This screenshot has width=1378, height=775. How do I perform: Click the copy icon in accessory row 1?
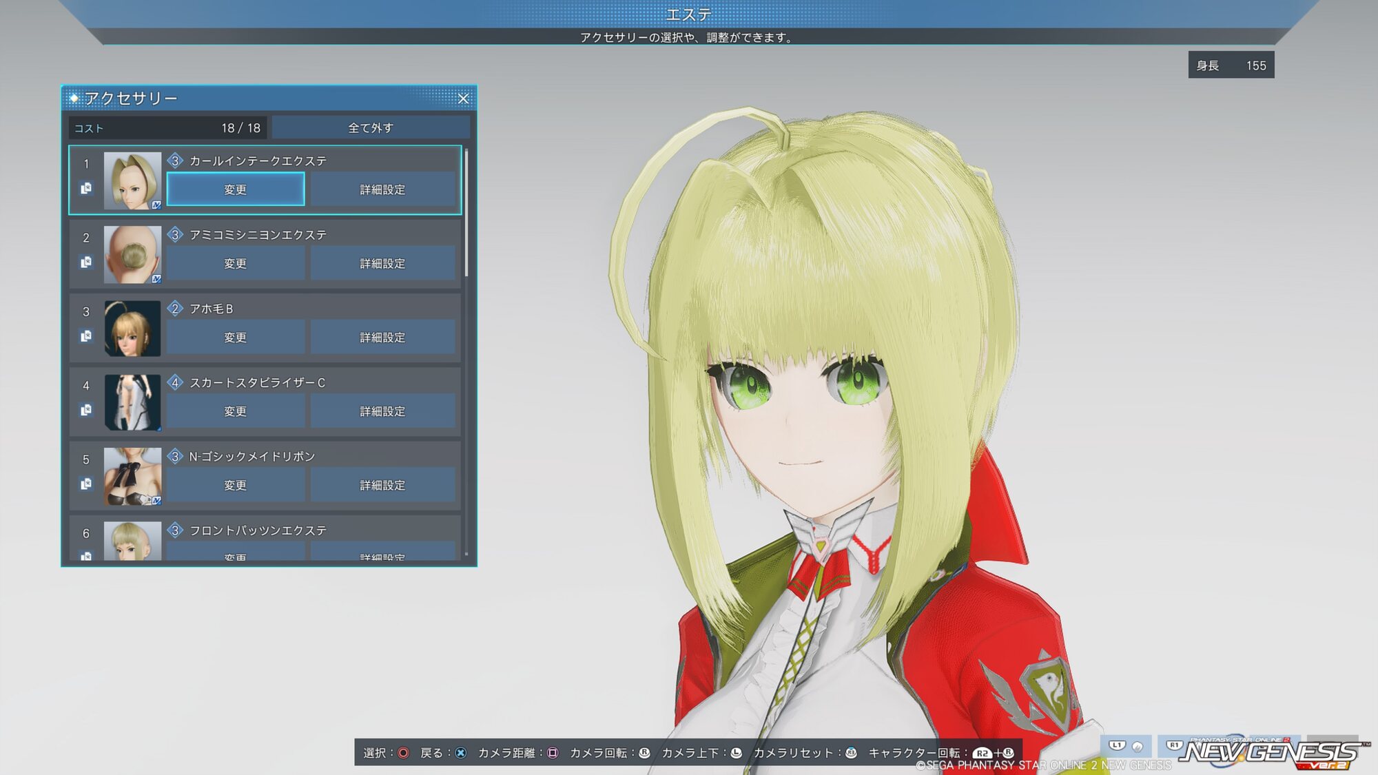pos(86,188)
